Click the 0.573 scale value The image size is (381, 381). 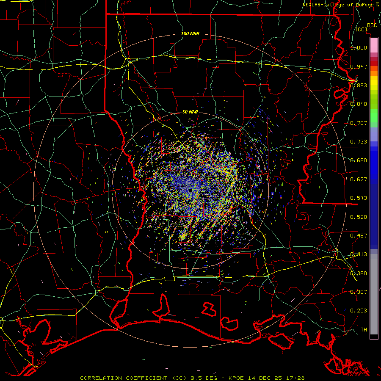click(x=359, y=198)
